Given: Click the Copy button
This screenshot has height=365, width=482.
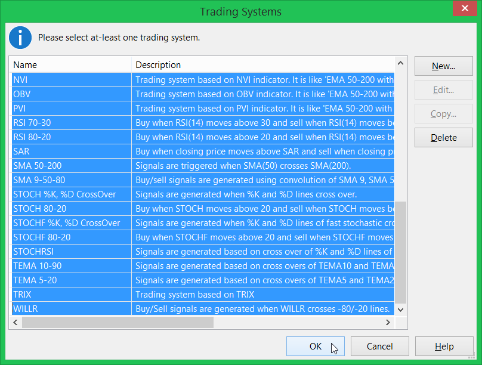Looking at the screenshot, I should click(443, 113).
